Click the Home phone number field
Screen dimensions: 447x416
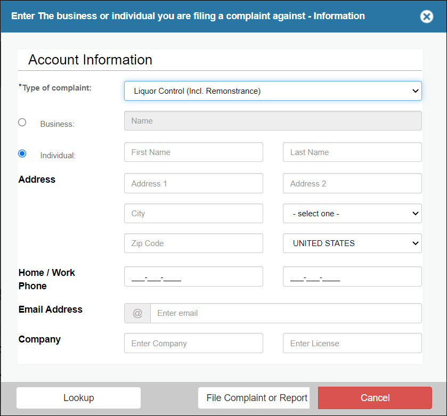[193, 277]
